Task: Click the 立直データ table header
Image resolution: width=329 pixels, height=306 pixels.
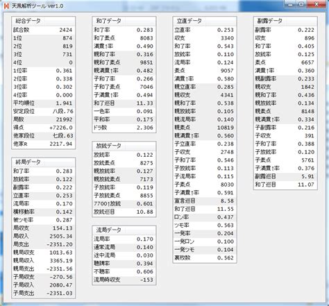Action: (x=205, y=21)
